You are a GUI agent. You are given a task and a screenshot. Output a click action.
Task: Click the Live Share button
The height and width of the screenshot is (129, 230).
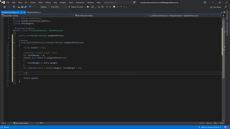click(215, 7)
